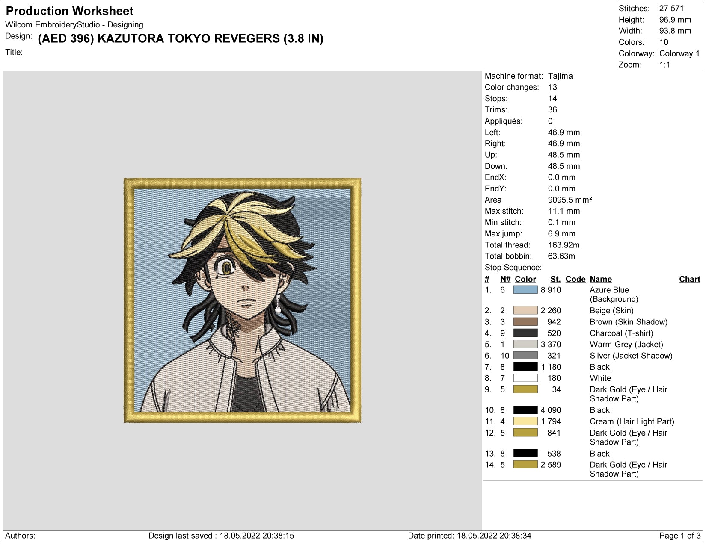706x545 pixels.
Task: Click the 'Stop Sequence:' label
Action: pos(513,268)
